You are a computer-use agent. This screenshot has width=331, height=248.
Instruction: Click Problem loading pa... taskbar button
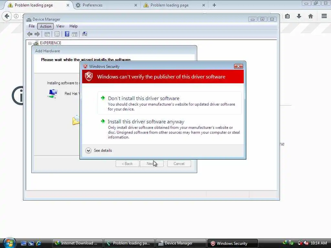click(129, 243)
